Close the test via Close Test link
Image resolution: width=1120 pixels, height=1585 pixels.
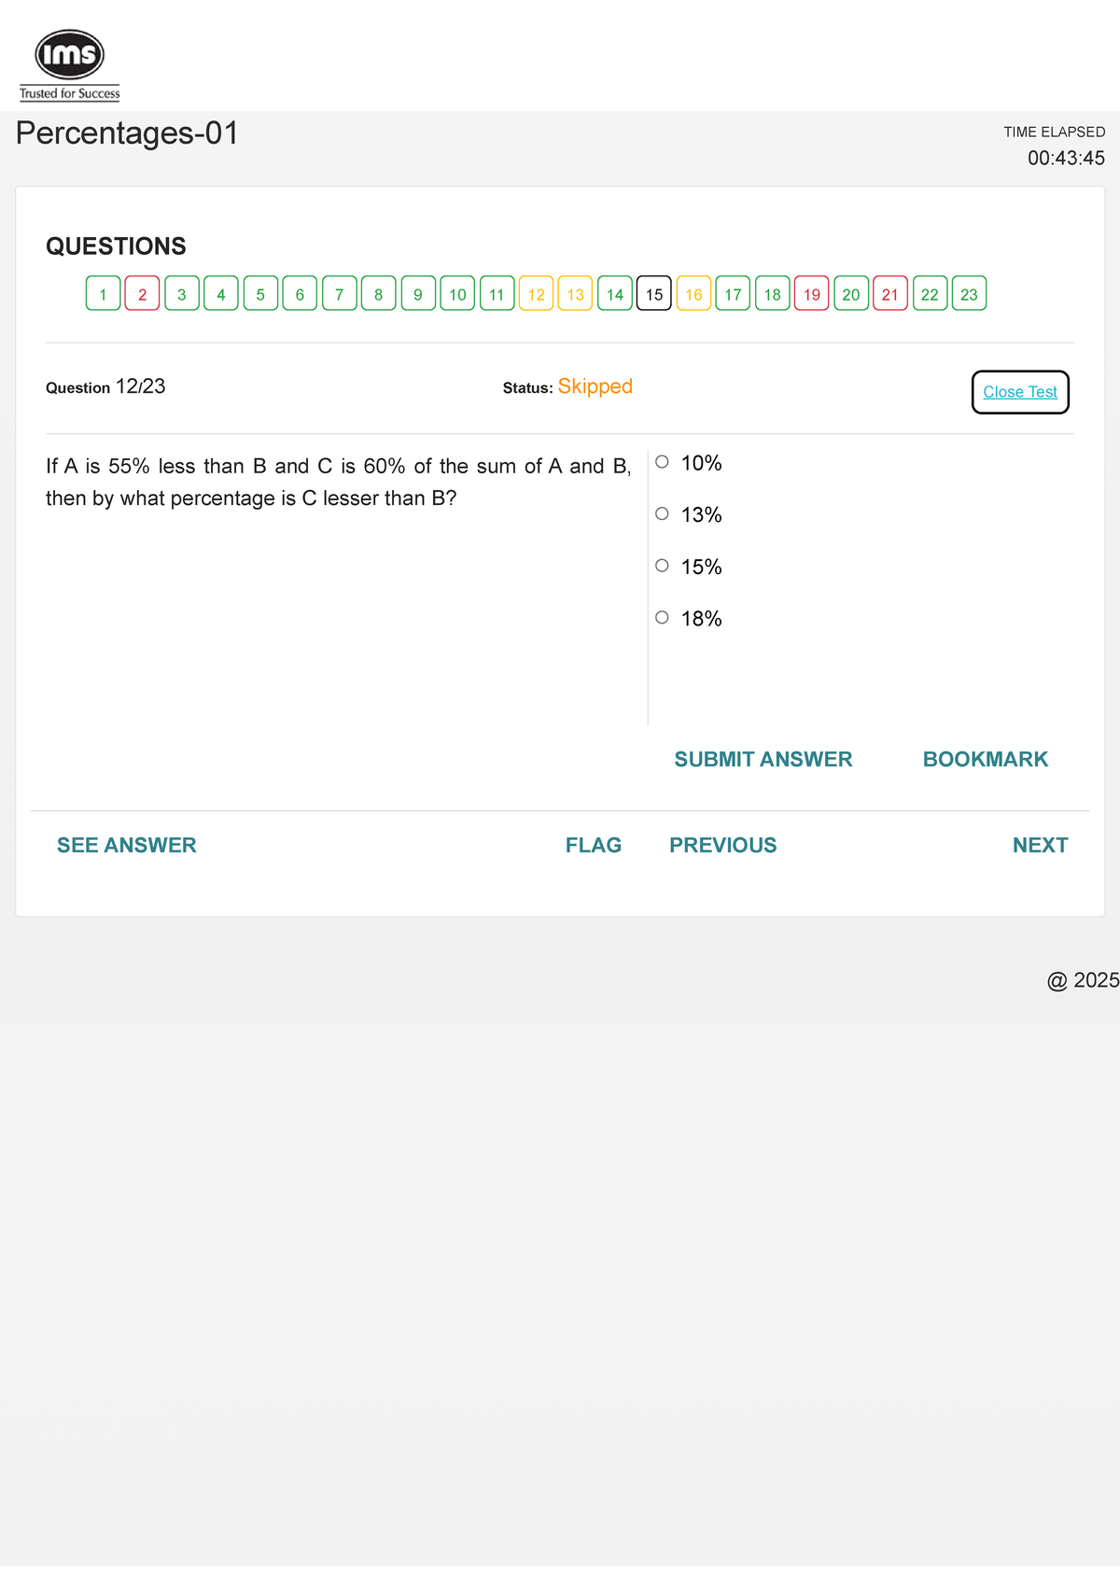1020,392
